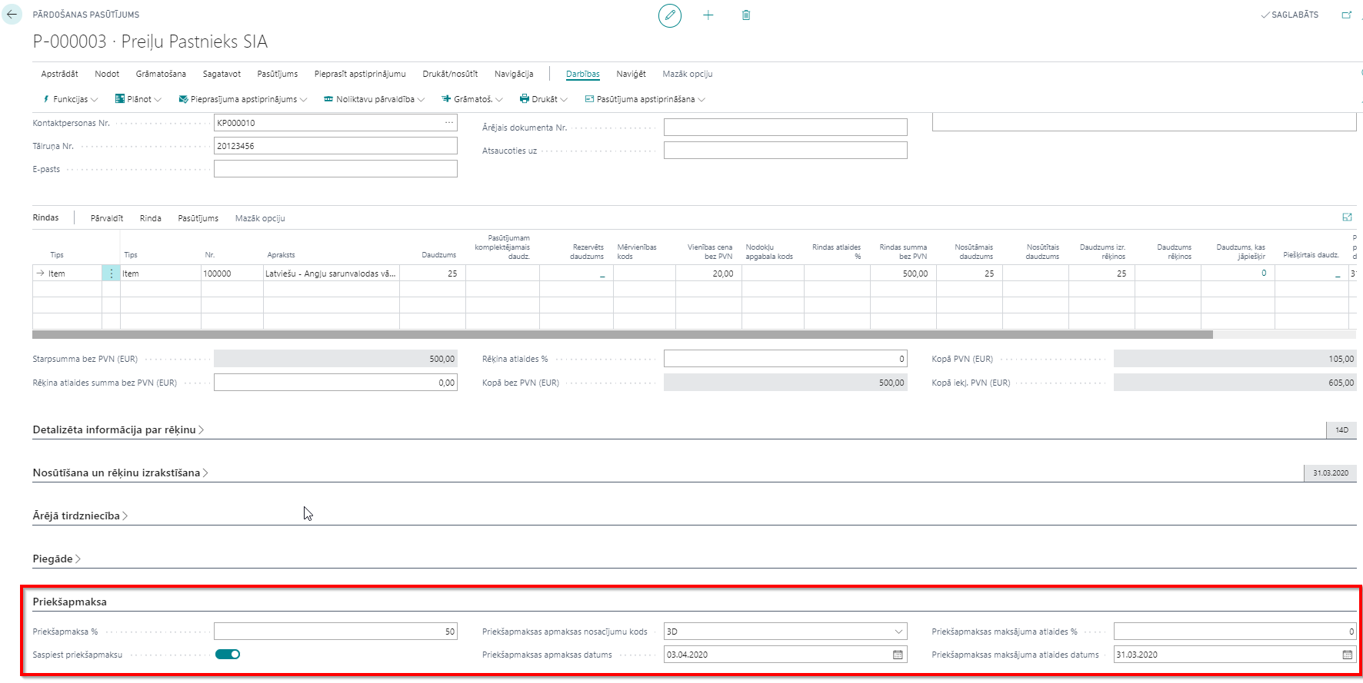
Task: Open Pasūtījuma apstiprināšana dropdown
Action: [645, 99]
